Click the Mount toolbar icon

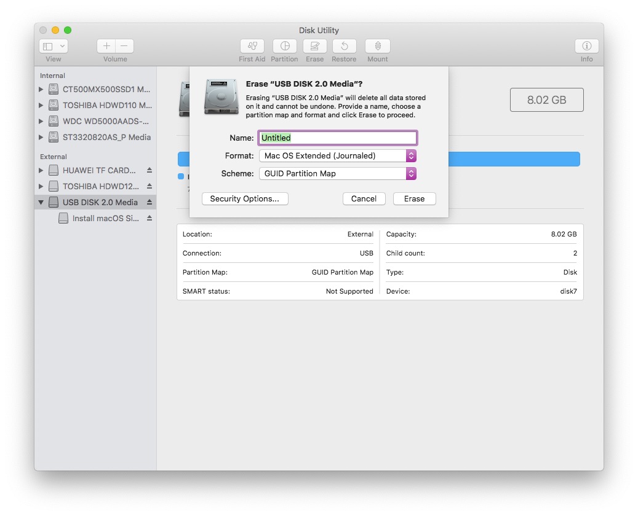tap(378, 46)
